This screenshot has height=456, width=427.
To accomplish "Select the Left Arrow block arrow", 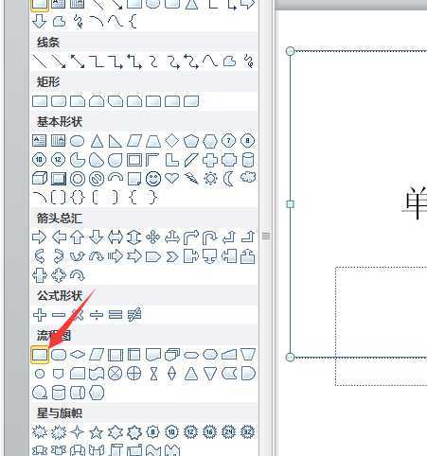I will [x=59, y=237].
